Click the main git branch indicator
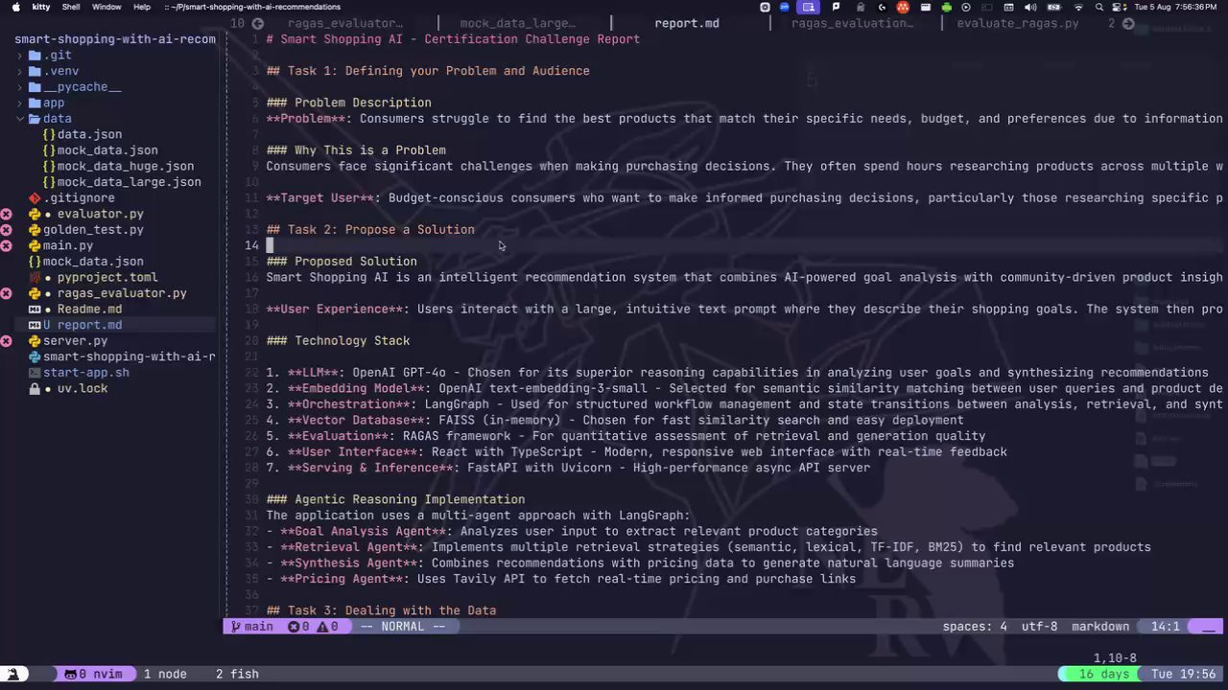The width and height of the screenshot is (1228, 690). point(253,627)
